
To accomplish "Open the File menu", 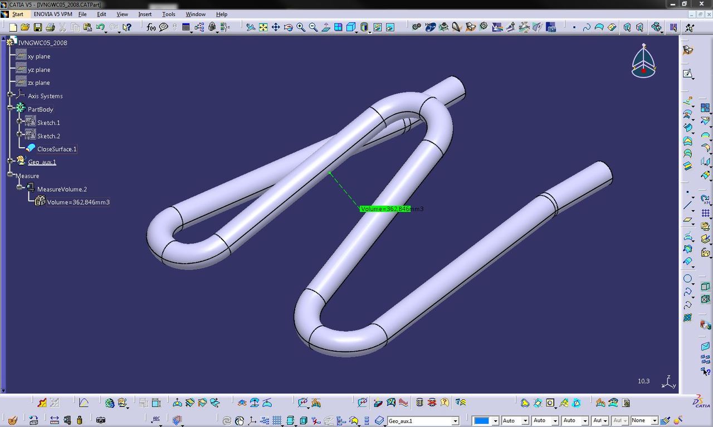I will pos(82,14).
